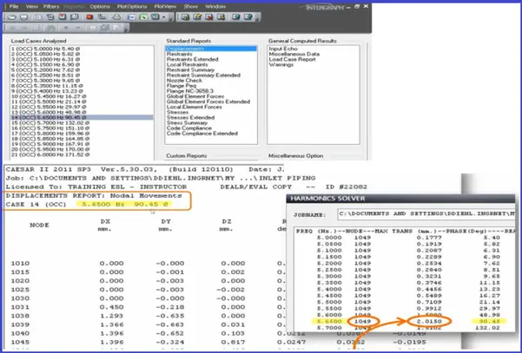
Task: Open the PlotOptions menu
Action: [132, 6]
